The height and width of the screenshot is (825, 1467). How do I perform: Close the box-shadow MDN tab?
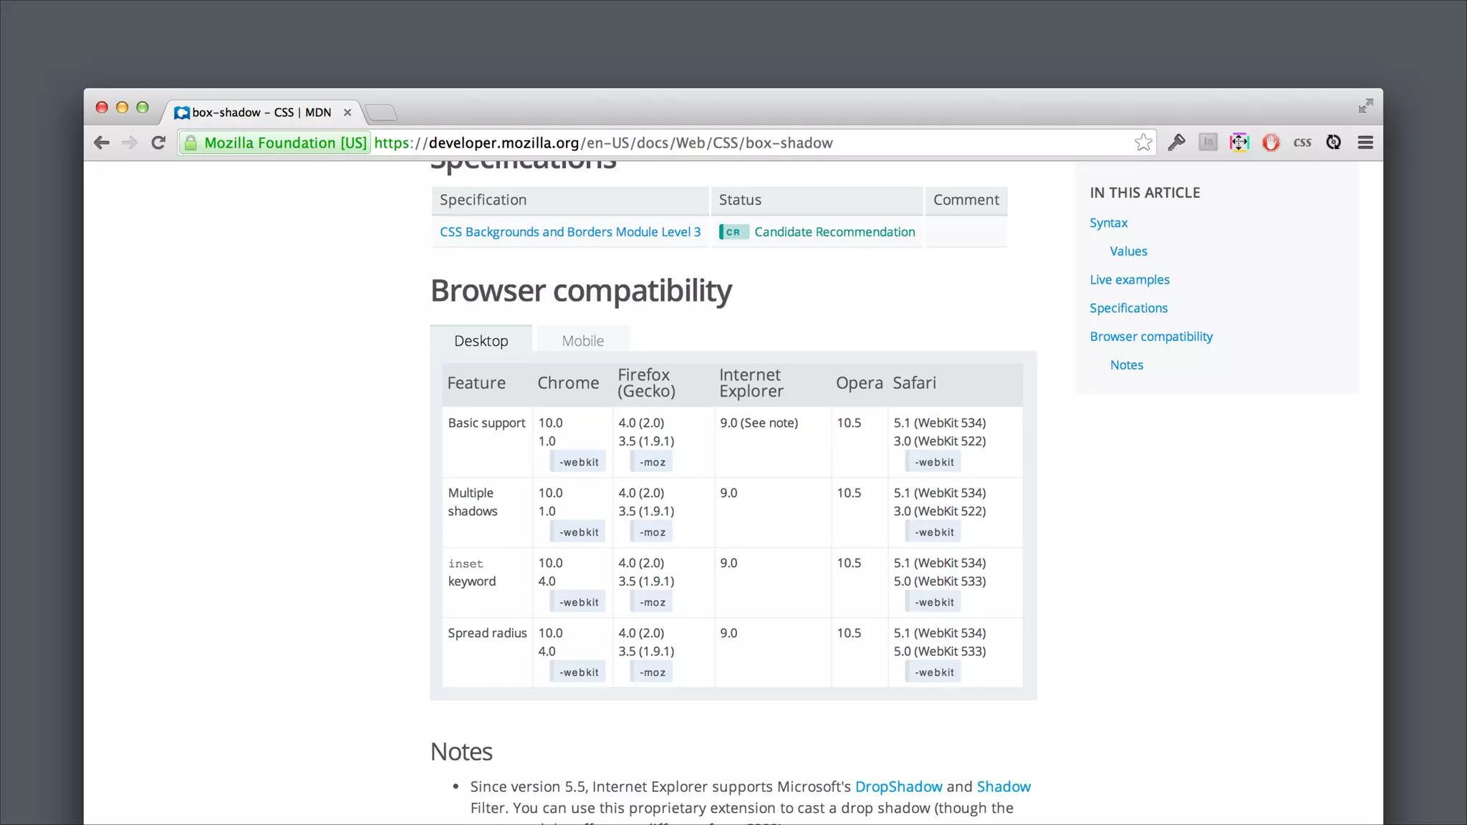pos(347,112)
